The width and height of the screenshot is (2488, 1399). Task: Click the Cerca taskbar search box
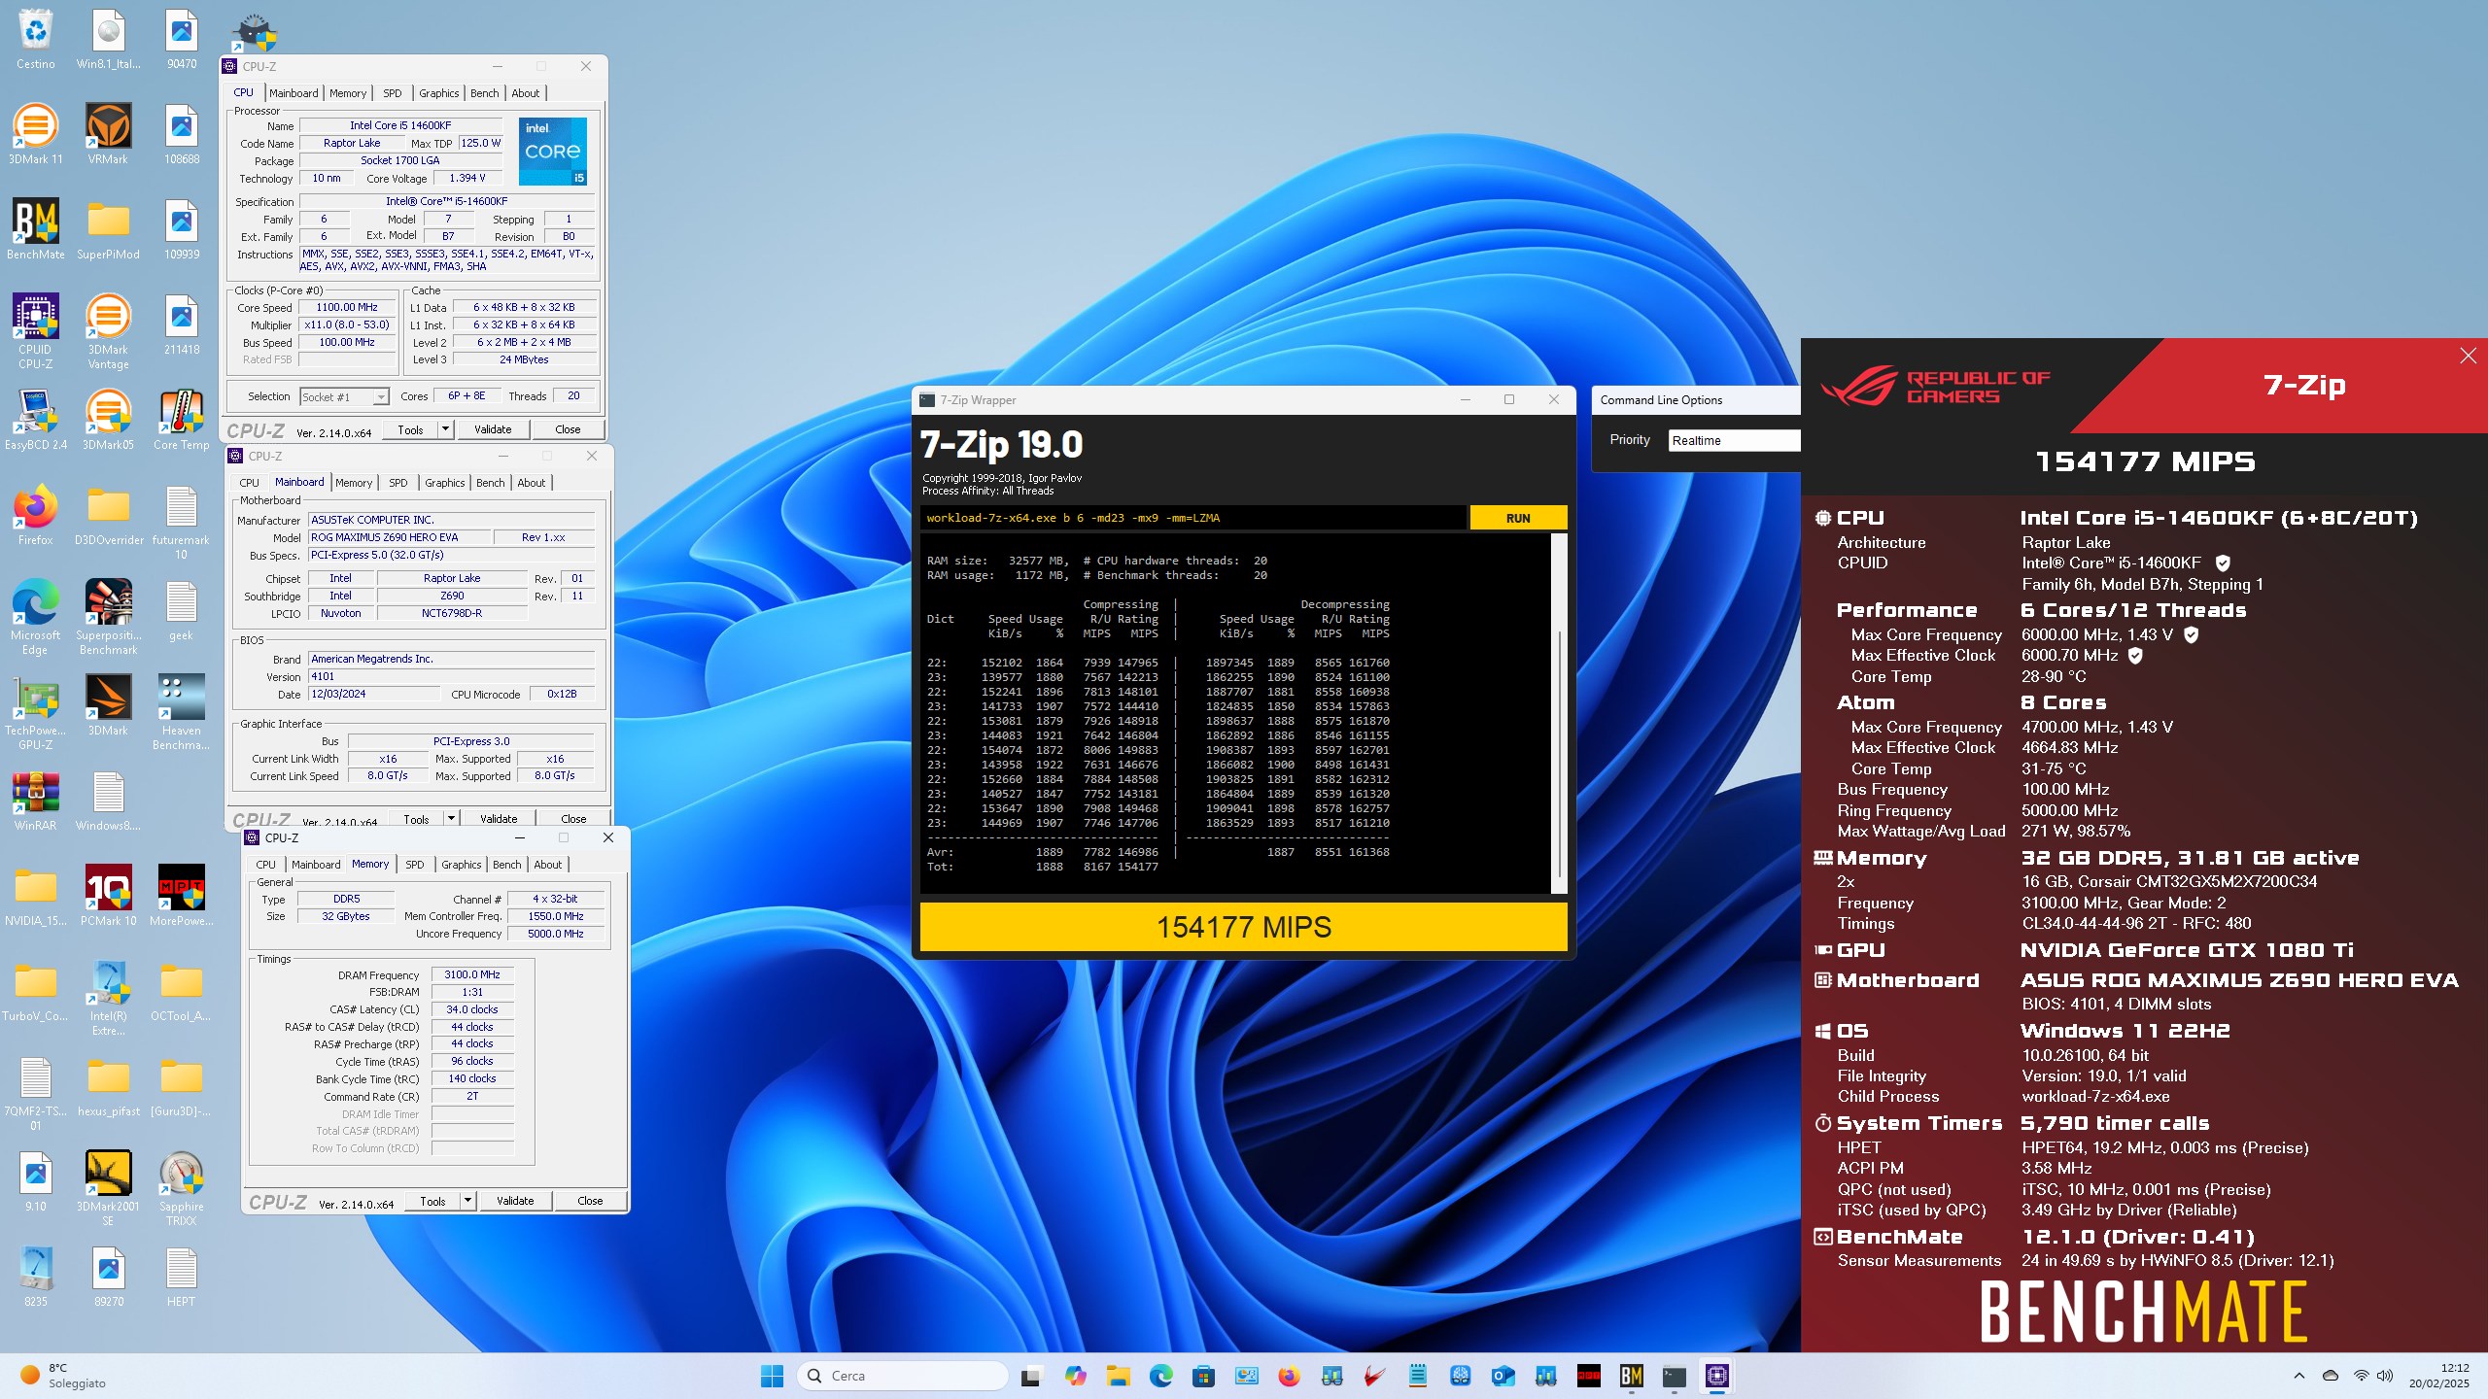coord(902,1376)
